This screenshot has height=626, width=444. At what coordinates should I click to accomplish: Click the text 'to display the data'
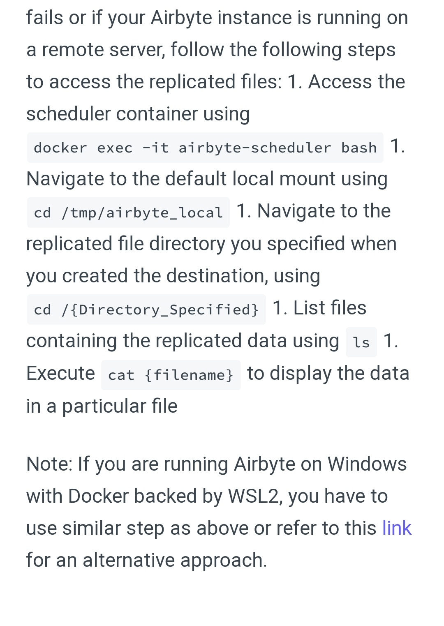pyautogui.click(x=328, y=374)
